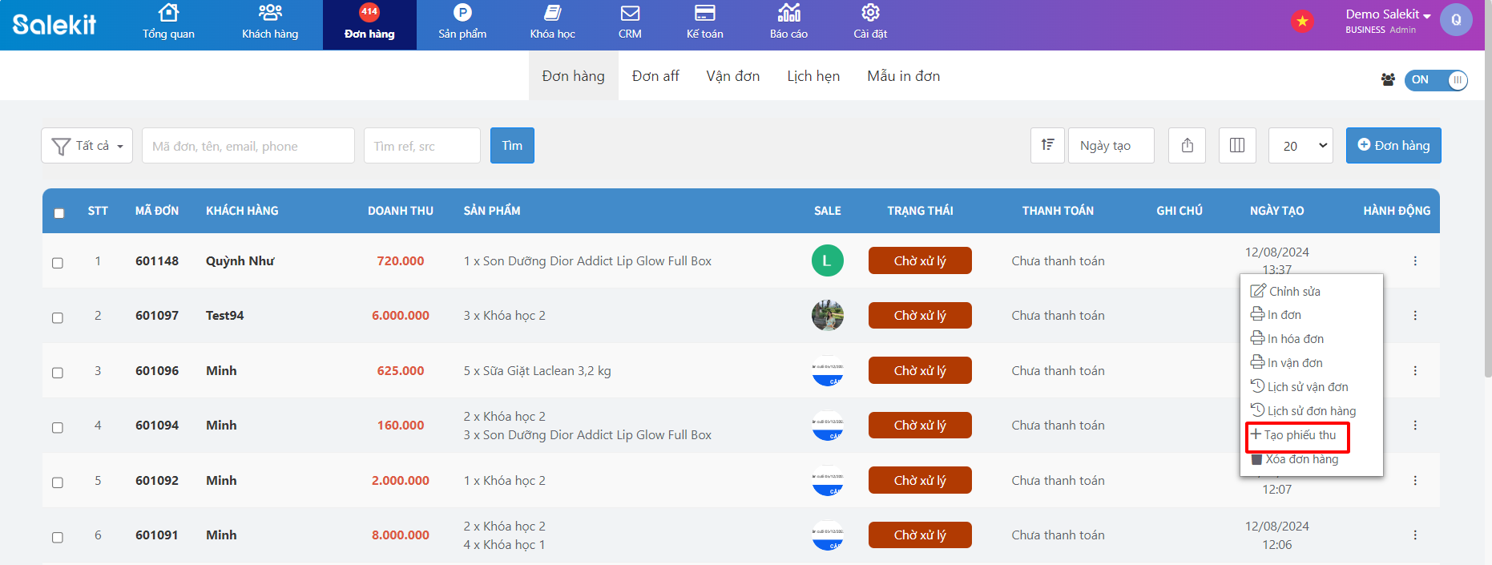Screen dimensions: 1492x565
Task: Click the sort order icon button
Action: point(1047,145)
